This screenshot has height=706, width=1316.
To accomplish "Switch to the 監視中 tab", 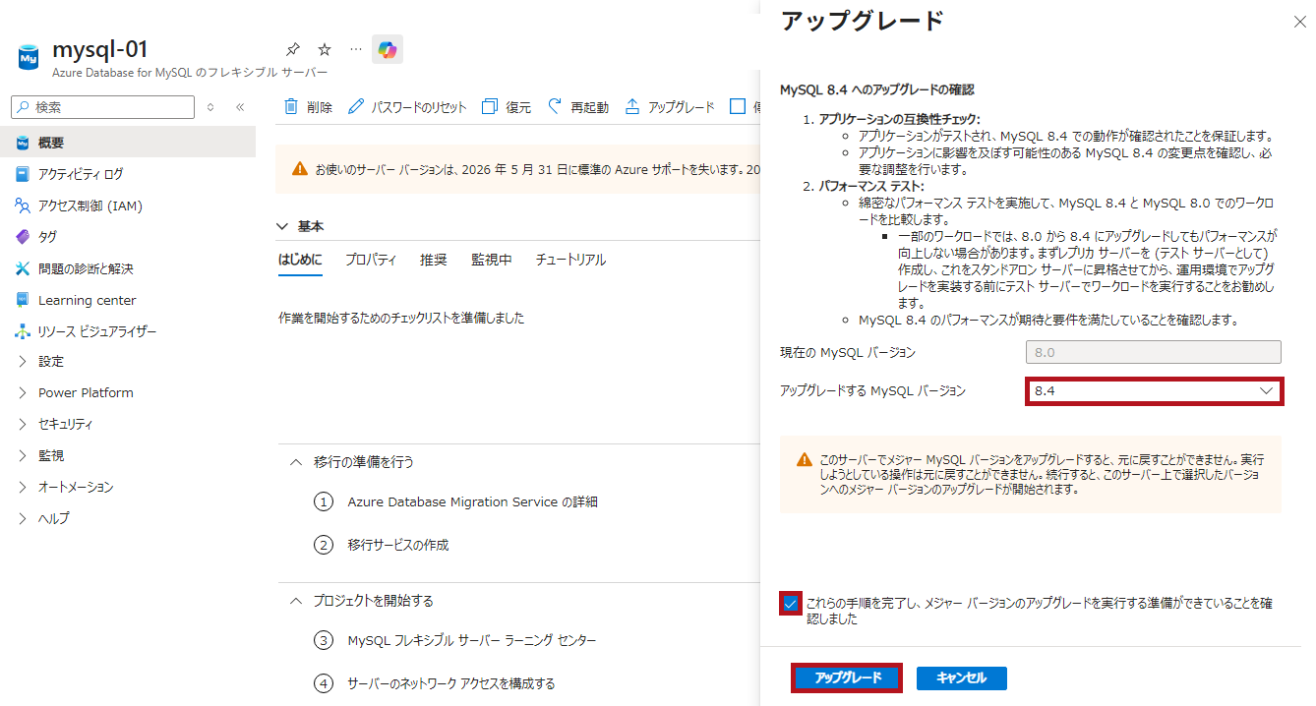I will (491, 260).
